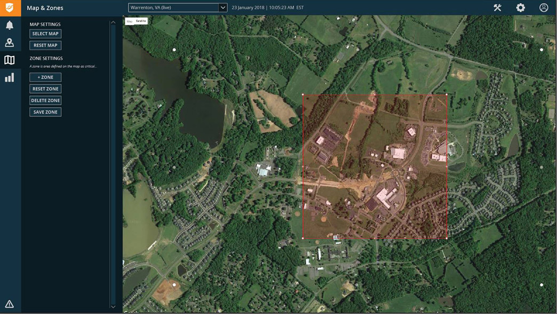Switch the map view to Map mode
The image size is (557, 314).
point(130,21)
